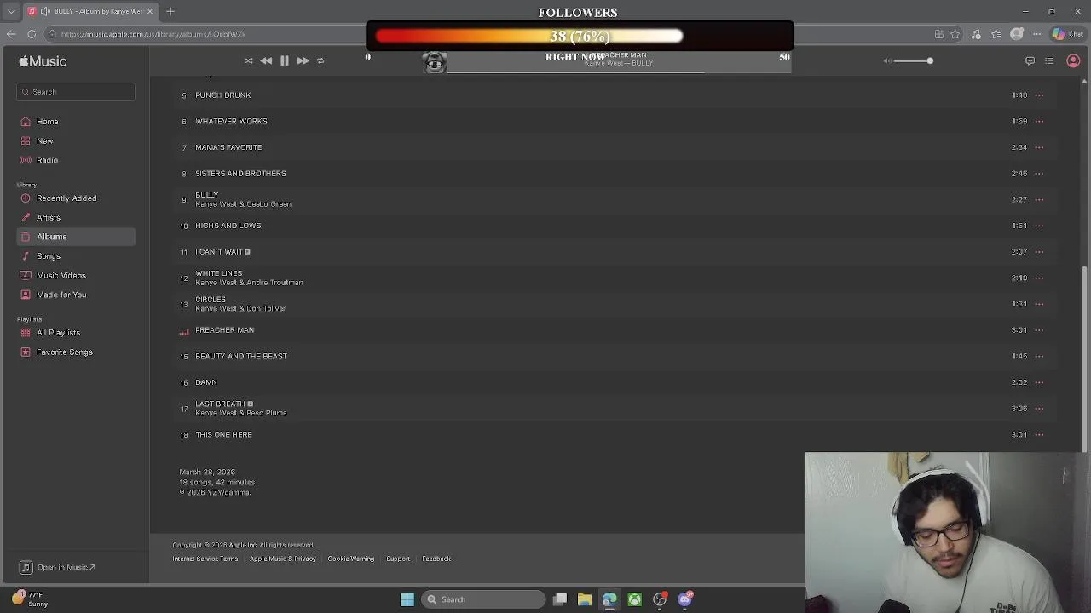This screenshot has width=1091, height=613.
Task: Click the now-playing album artwork
Action: (435, 61)
